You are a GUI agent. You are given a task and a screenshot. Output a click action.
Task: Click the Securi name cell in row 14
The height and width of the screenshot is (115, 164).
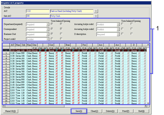[18, 85]
